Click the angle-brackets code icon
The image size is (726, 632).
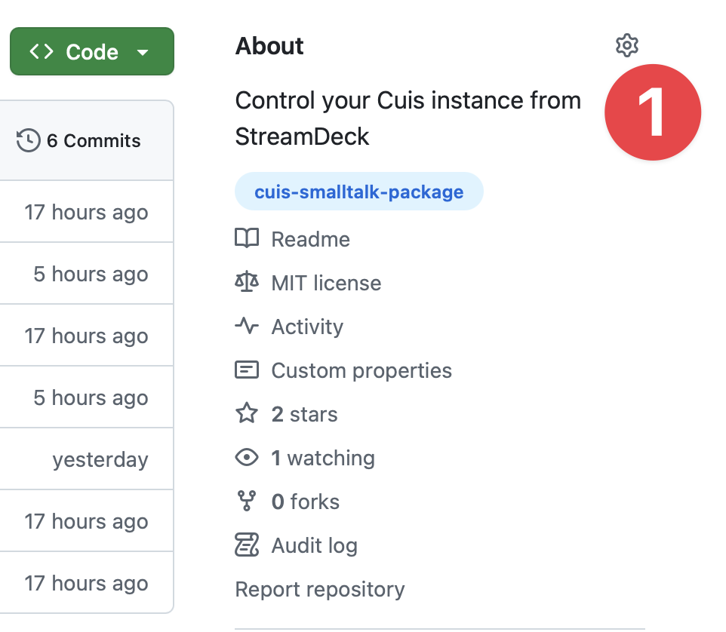[42, 51]
